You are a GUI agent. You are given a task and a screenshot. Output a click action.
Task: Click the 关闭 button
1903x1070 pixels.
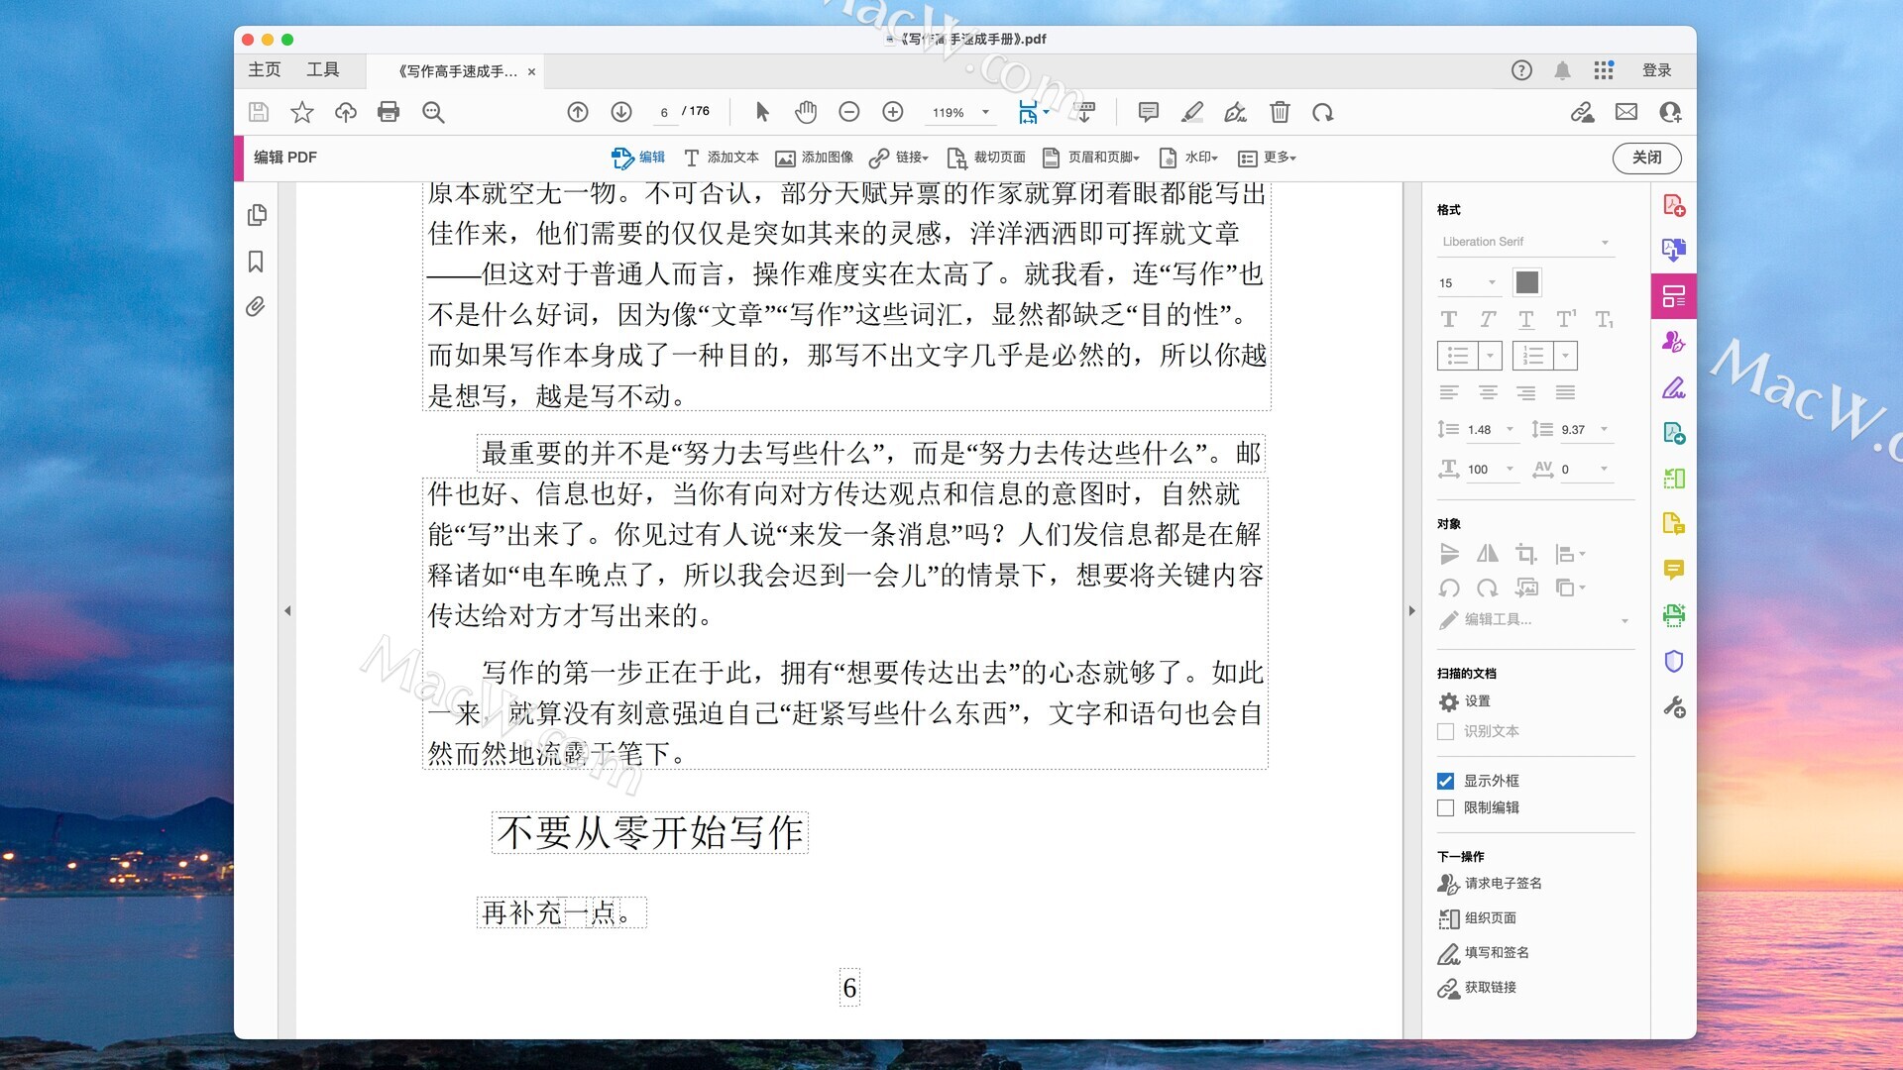(1647, 158)
